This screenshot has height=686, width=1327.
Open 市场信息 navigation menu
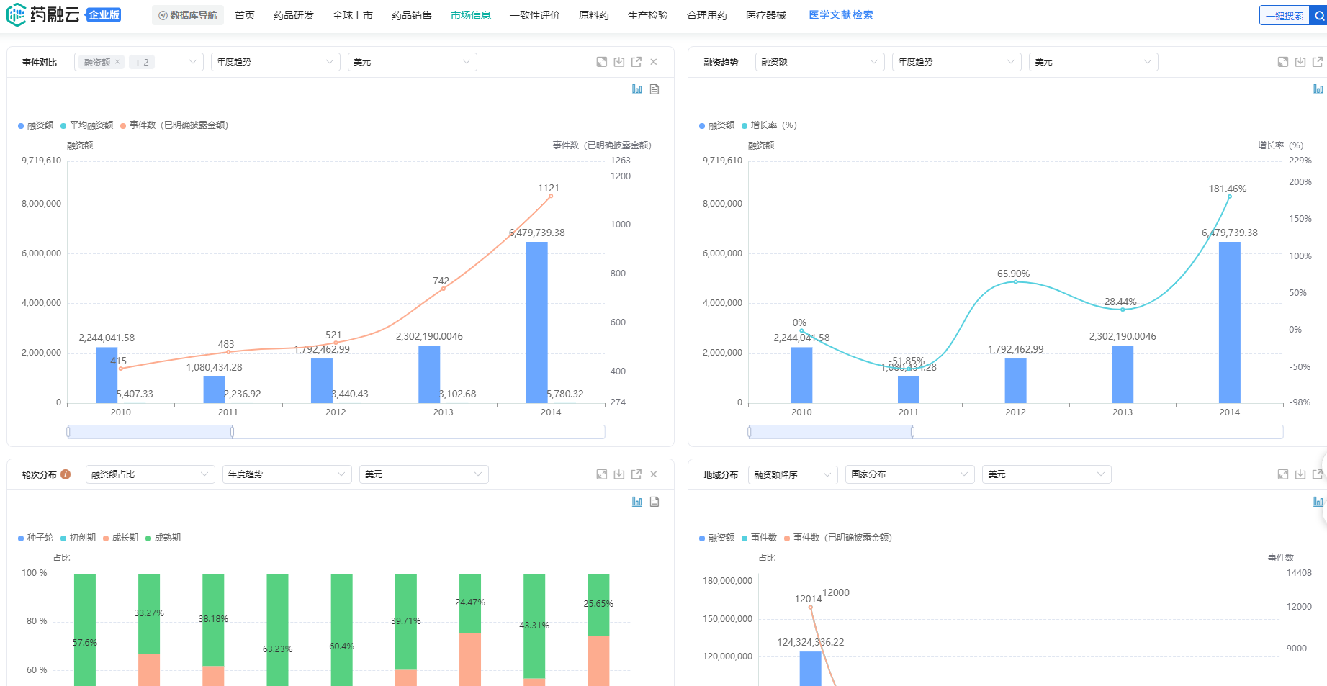(x=471, y=15)
